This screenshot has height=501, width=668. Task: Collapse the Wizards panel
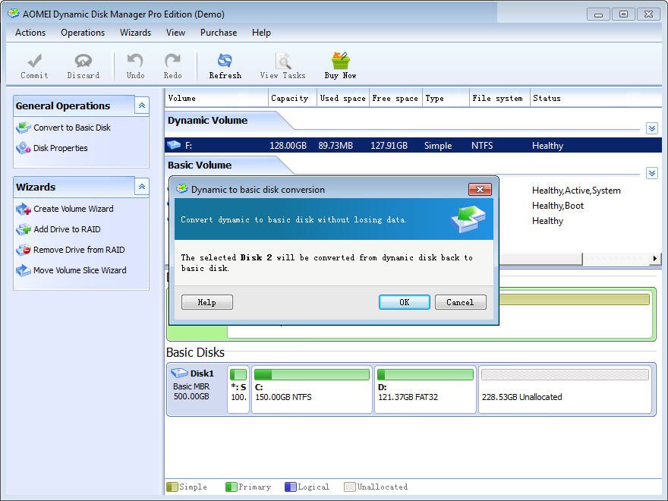[x=142, y=187]
